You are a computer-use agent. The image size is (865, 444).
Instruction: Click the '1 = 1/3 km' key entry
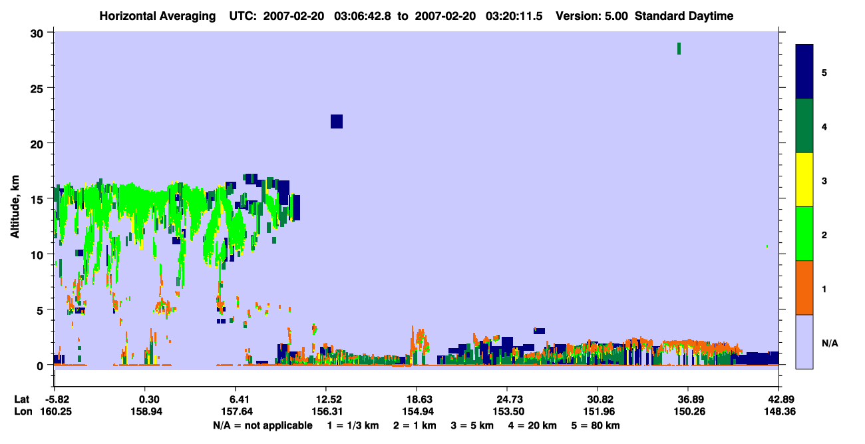coord(352,425)
